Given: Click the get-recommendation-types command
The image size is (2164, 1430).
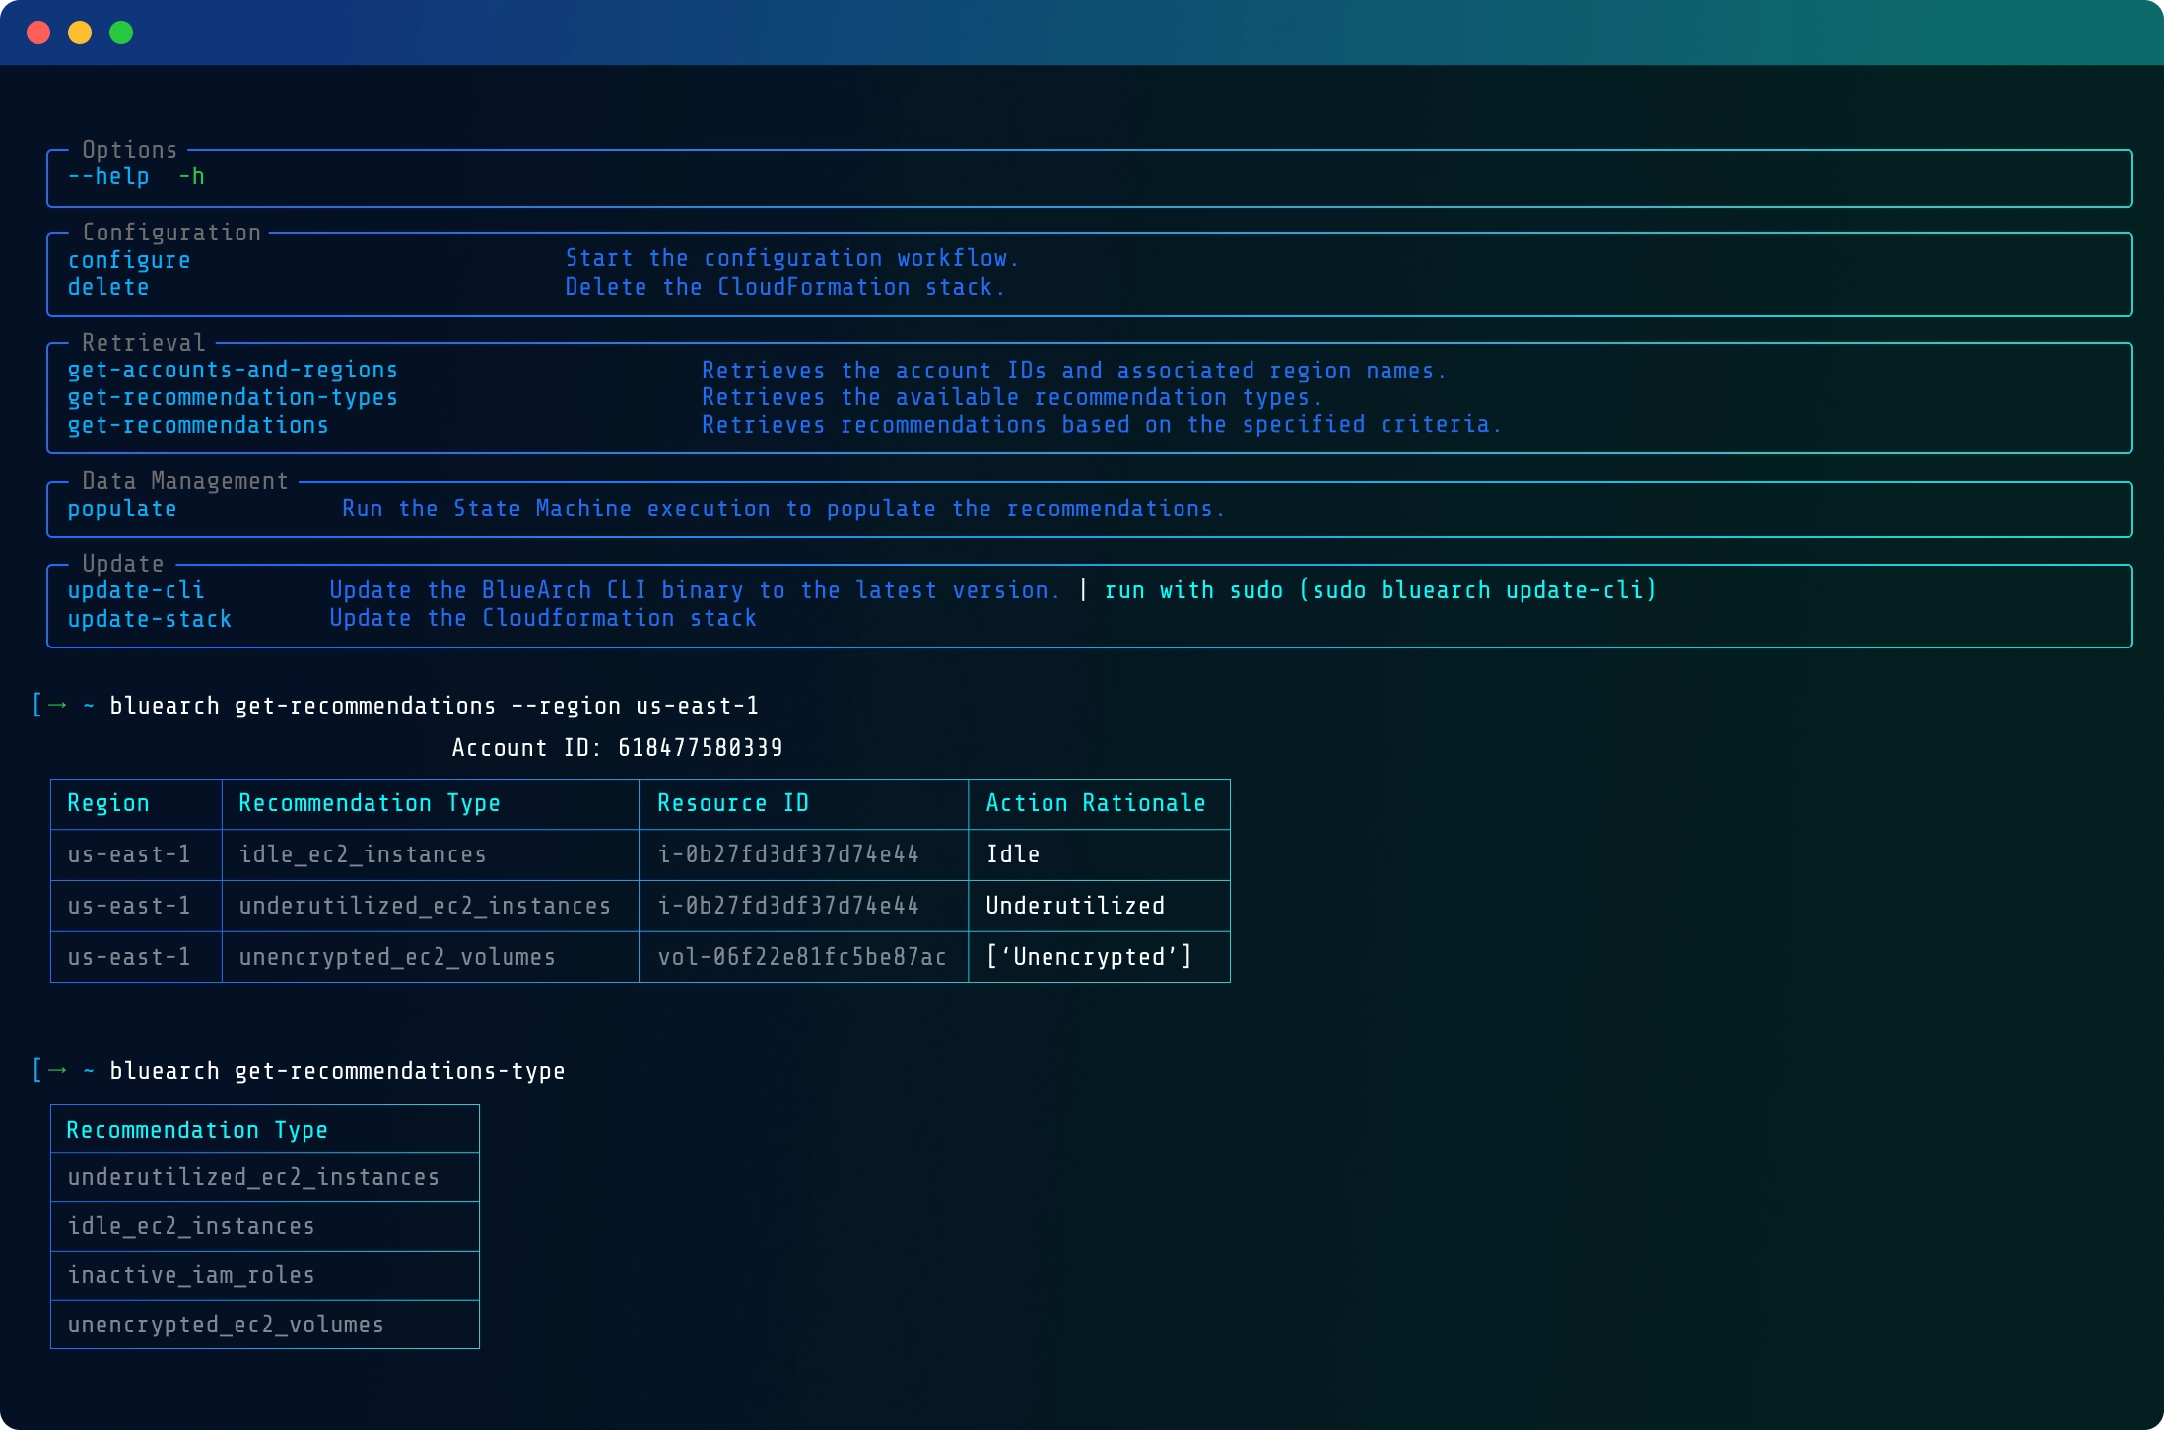Looking at the screenshot, I should coord(233,397).
